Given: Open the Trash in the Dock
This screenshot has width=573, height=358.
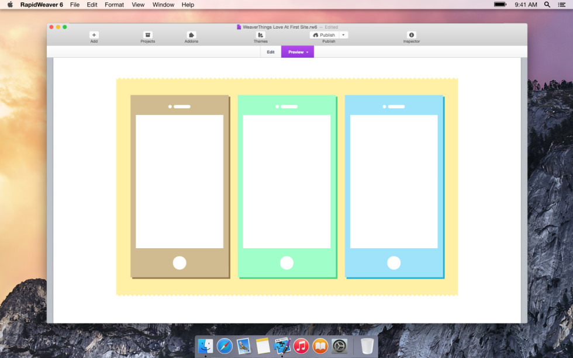Looking at the screenshot, I should point(367,346).
